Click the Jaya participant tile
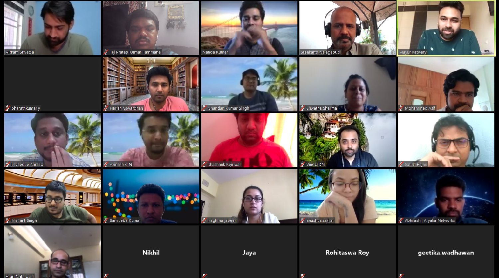 pyautogui.click(x=249, y=252)
